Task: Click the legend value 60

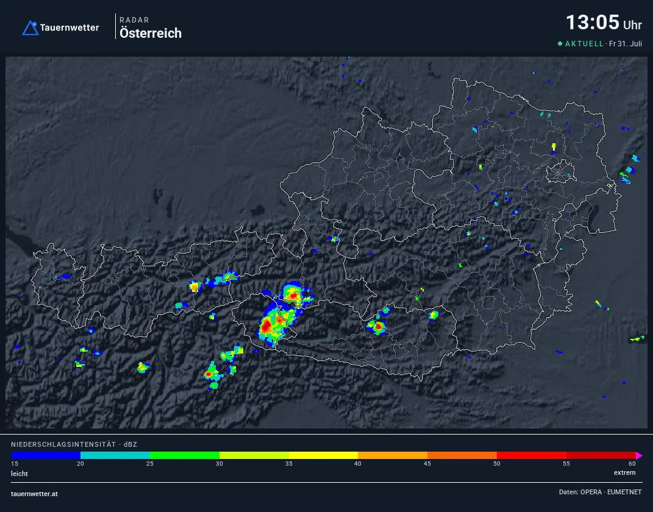Action: tap(632, 464)
